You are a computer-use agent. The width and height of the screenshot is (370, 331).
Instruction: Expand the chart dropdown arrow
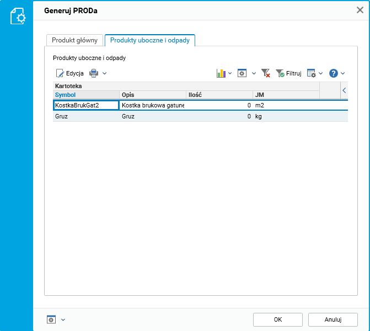pyautogui.click(x=230, y=73)
